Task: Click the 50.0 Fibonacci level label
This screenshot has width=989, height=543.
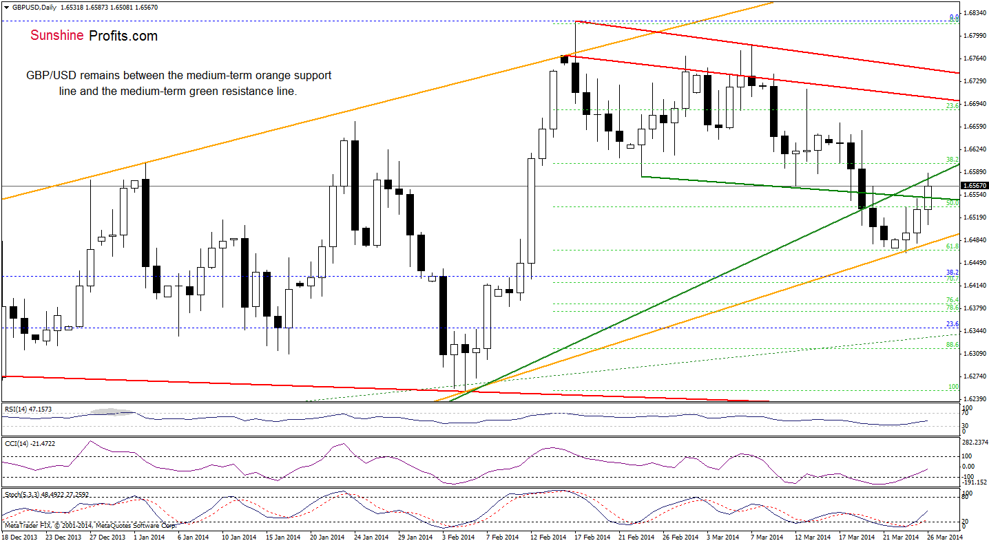Action: pyautogui.click(x=953, y=203)
